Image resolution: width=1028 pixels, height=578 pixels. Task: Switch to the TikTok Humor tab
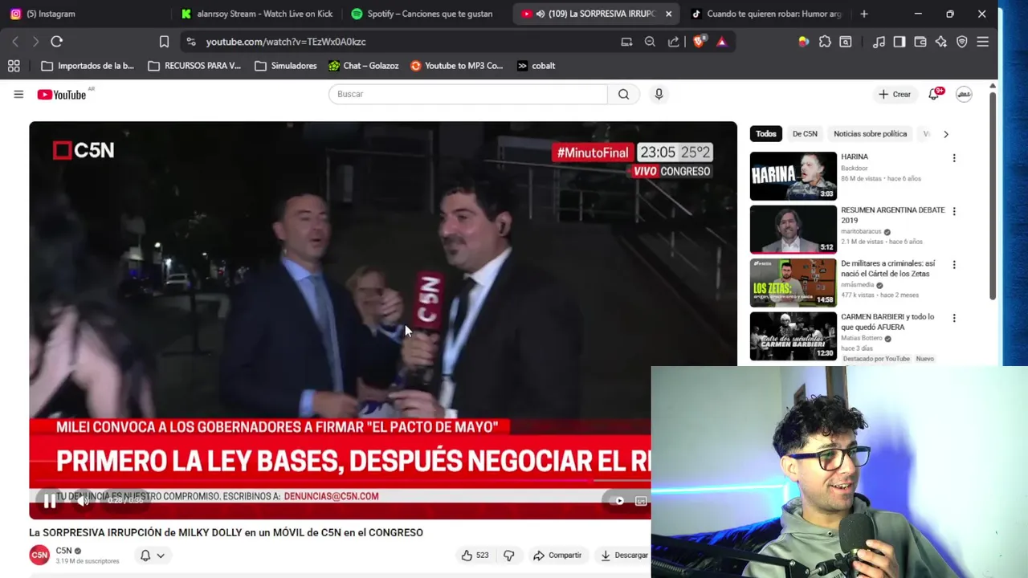pyautogui.click(x=766, y=14)
